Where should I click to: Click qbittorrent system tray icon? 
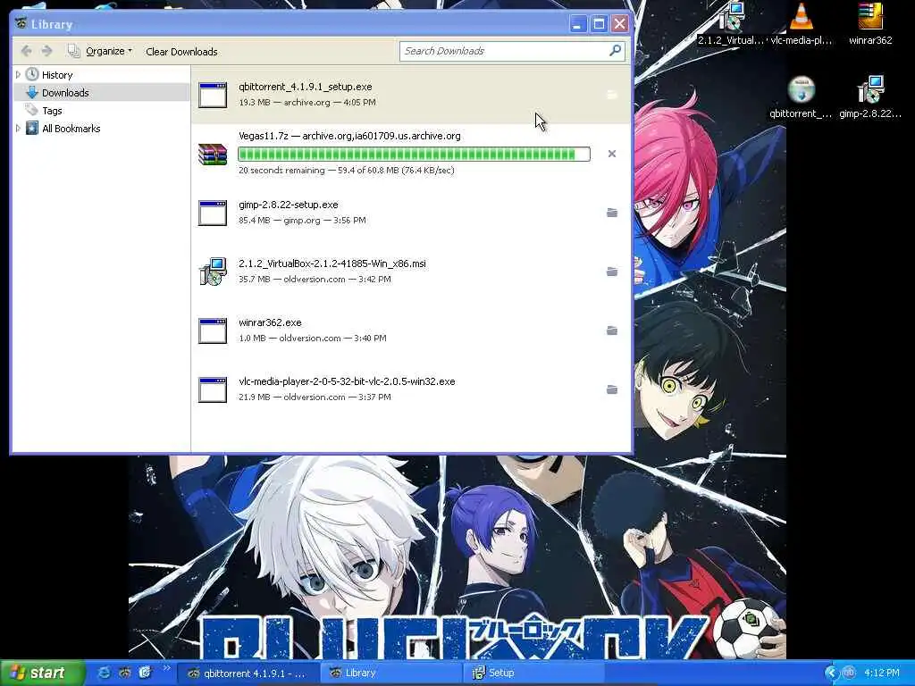click(849, 673)
